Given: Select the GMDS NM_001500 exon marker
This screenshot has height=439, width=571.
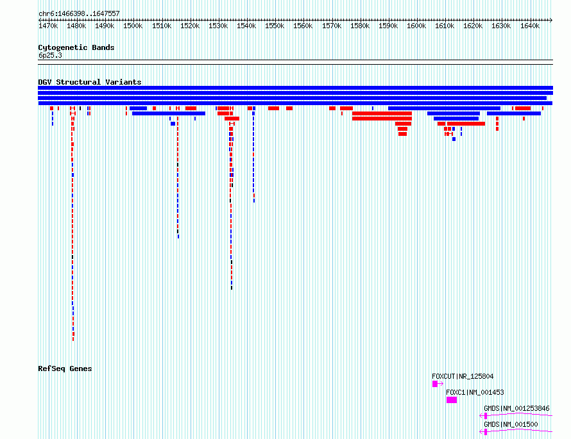Looking at the screenshot, I should [486, 432].
